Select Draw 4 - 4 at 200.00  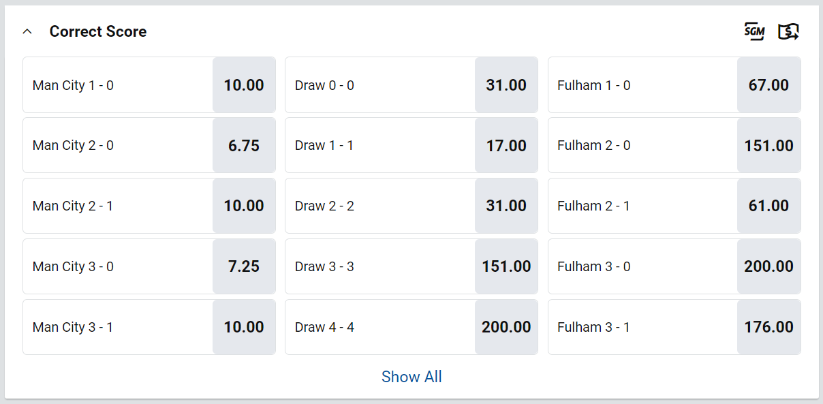[411, 327]
